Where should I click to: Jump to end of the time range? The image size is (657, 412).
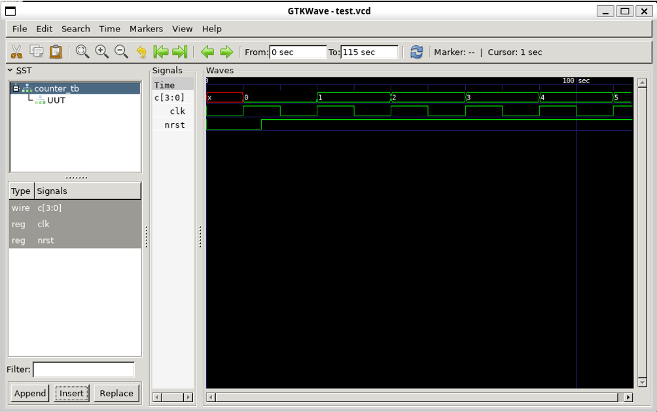[x=180, y=52]
